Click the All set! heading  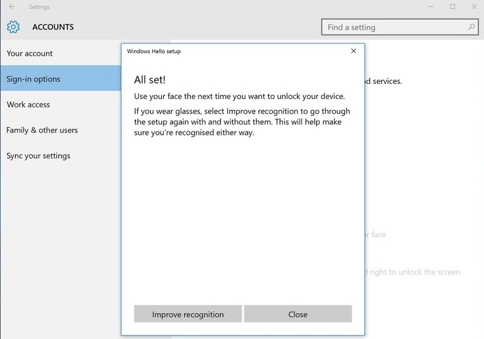tap(150, 80)
